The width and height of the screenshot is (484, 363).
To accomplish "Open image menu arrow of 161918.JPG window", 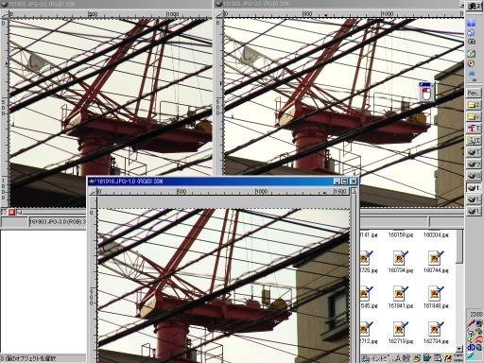I will [94, 191].
